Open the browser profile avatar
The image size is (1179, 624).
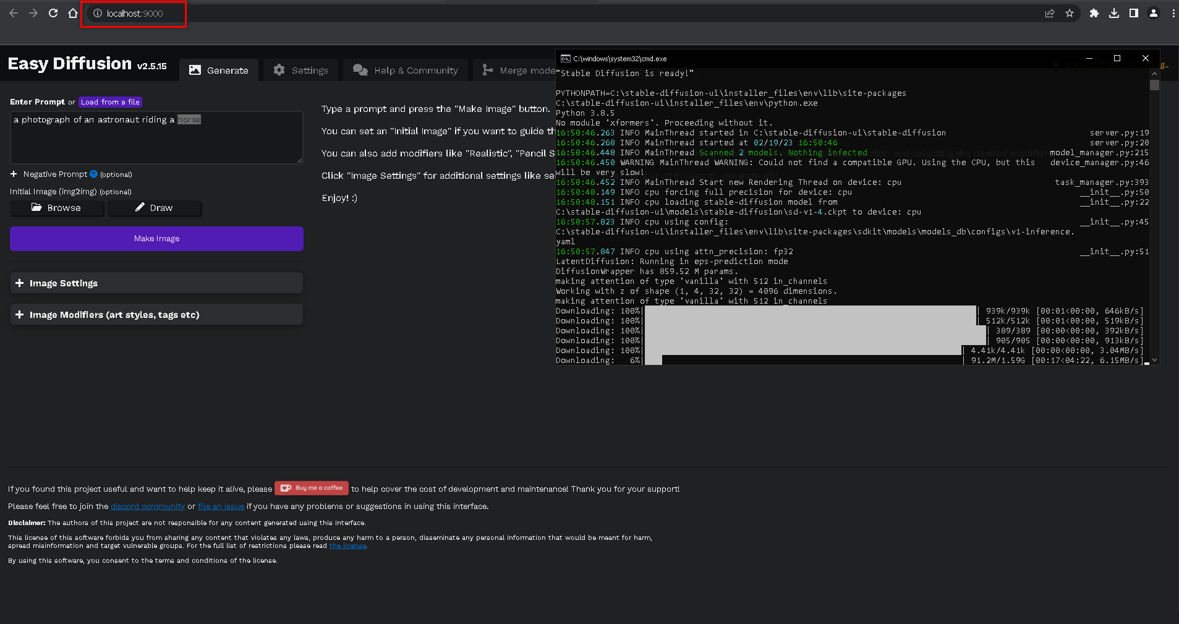pyautogui.click(x=1154, y=13)
